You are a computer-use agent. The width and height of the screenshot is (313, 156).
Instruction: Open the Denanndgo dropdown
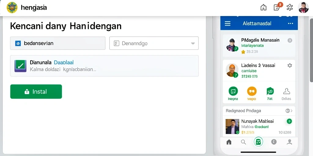pyautogui.click(x=154, y=43)
